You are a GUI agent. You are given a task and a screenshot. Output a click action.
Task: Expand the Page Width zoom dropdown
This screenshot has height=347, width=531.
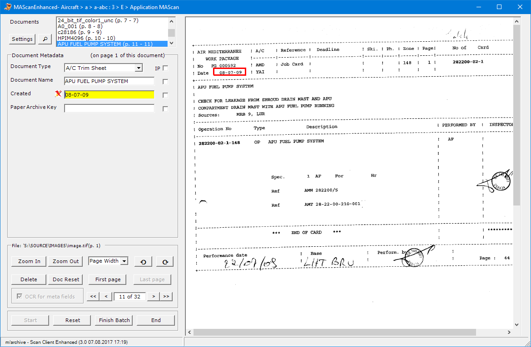click(124, 261)
